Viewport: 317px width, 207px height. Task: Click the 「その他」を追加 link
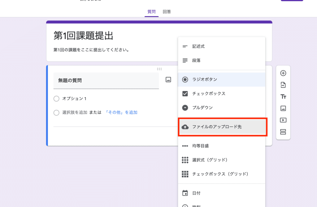pyautogui.click(x=121, y=113)
